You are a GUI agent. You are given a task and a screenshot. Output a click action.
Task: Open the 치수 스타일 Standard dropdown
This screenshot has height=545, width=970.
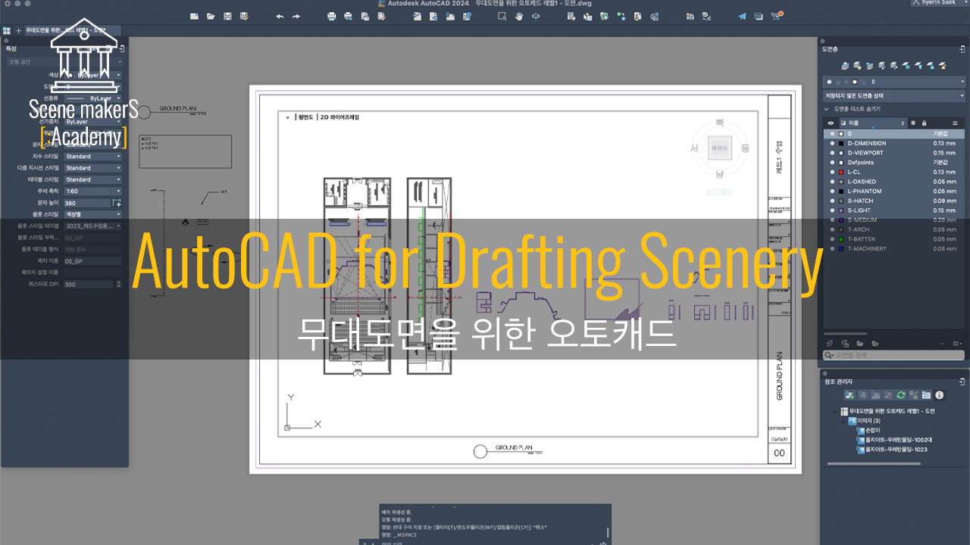[x=92, y=156]
